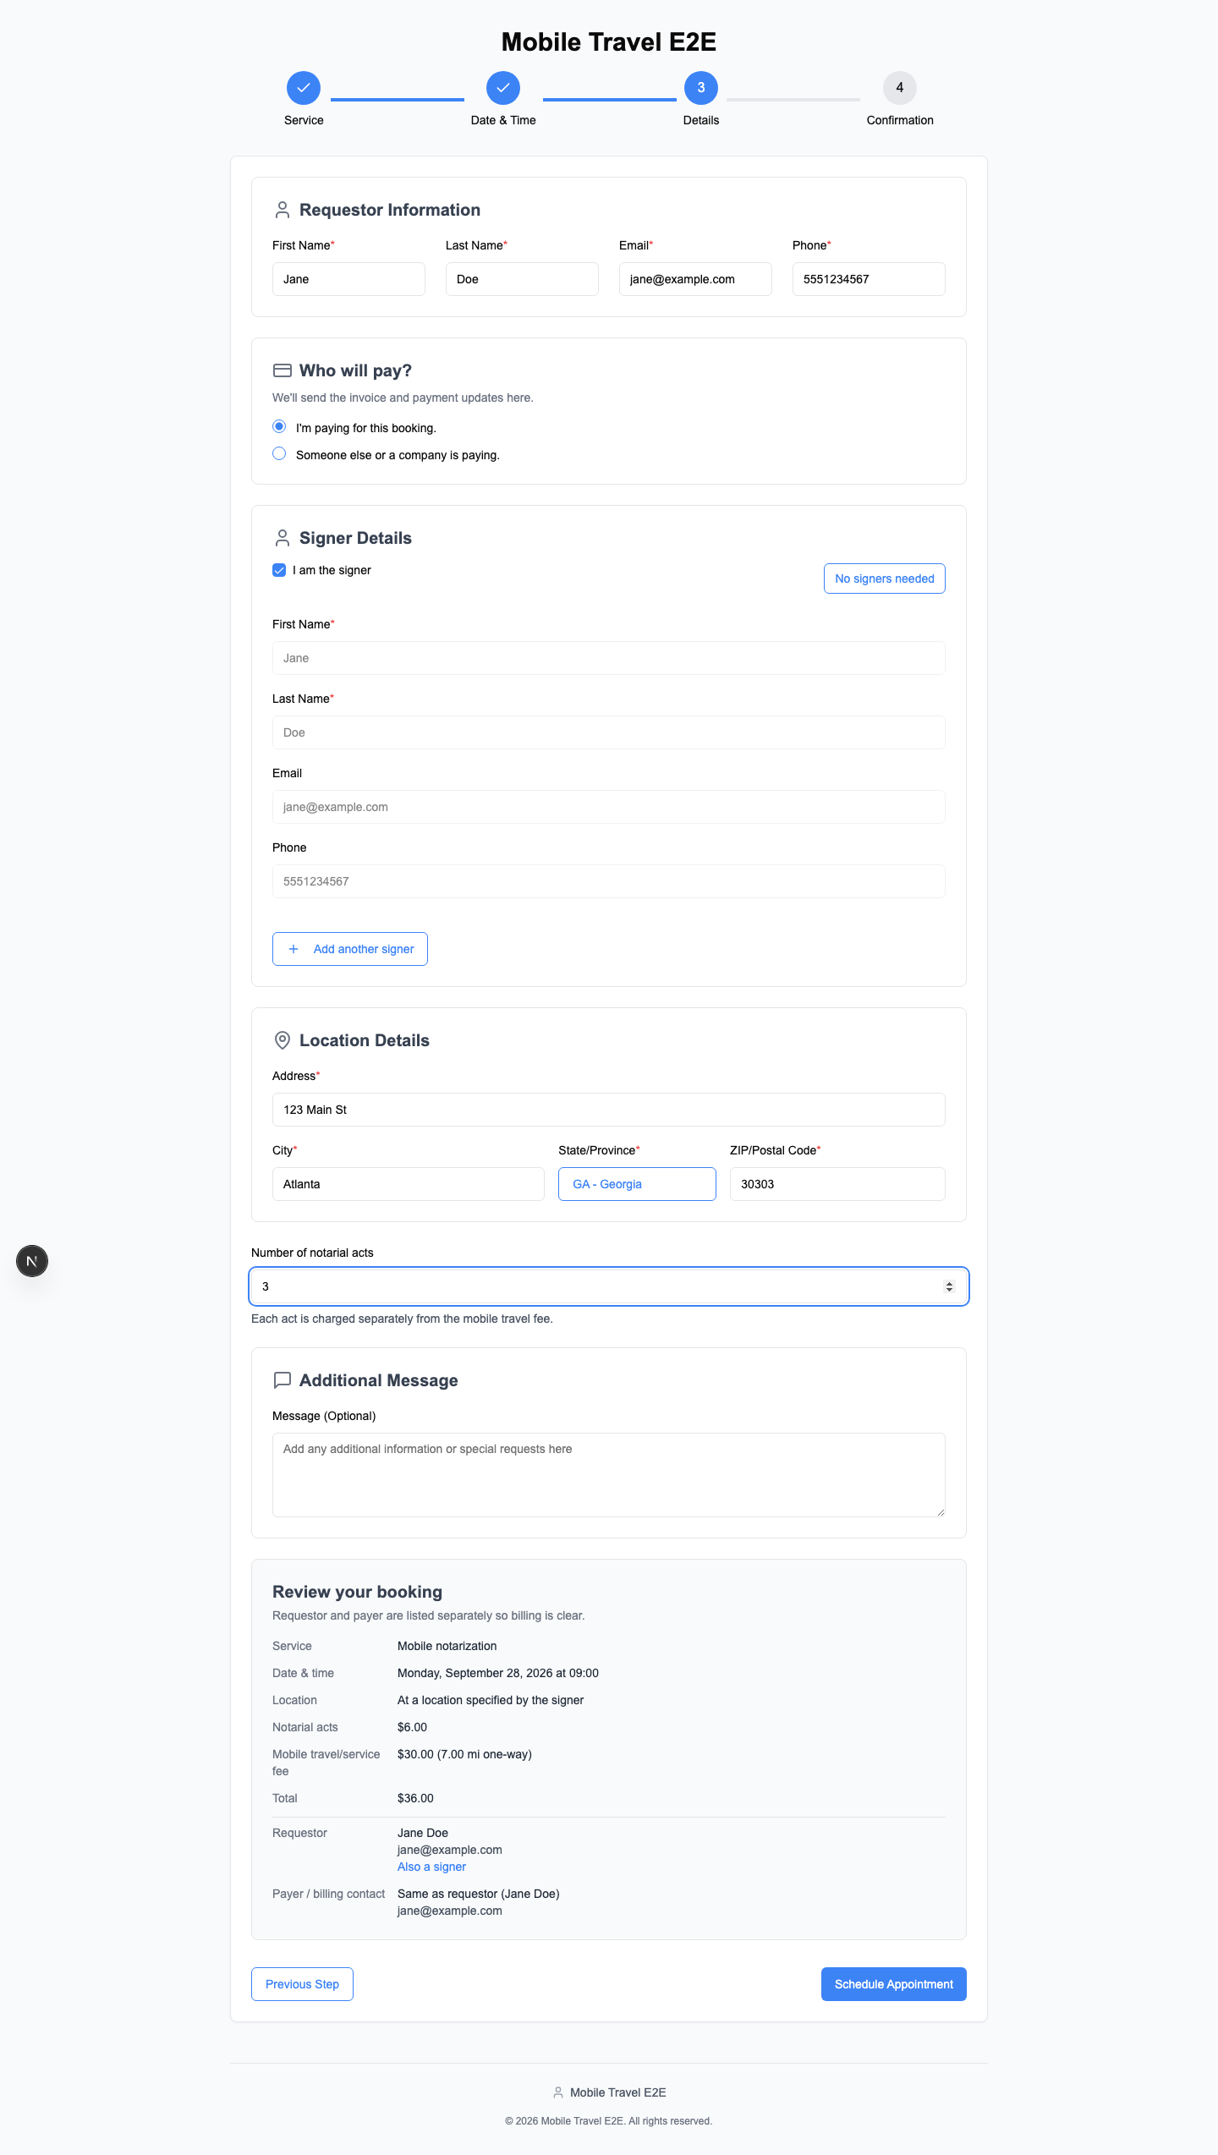
Task: Click the credit card icon beside Who will pay
Action: 283,370
